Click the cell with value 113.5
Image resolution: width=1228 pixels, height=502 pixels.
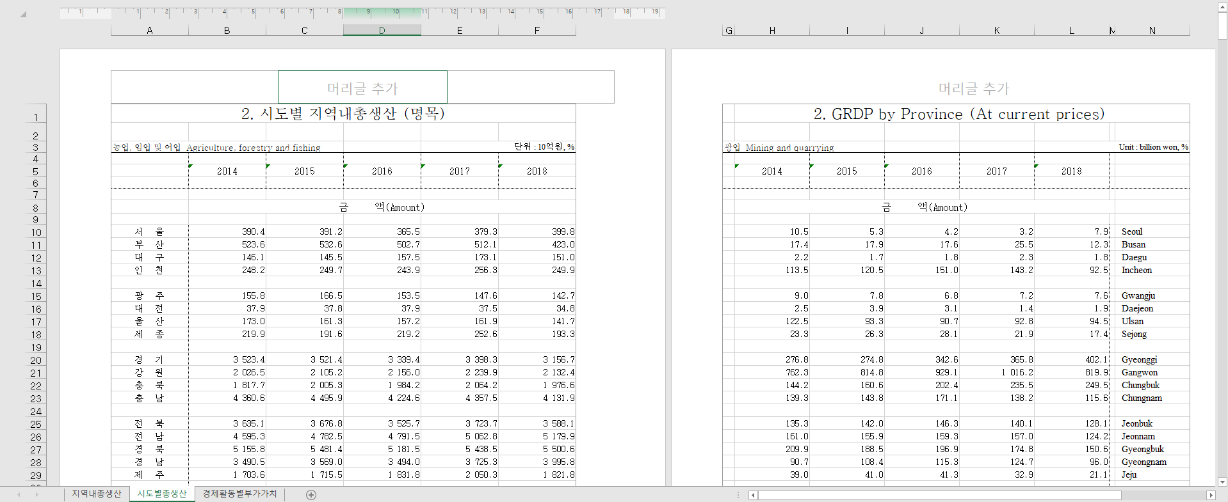(x=772, y=270)
